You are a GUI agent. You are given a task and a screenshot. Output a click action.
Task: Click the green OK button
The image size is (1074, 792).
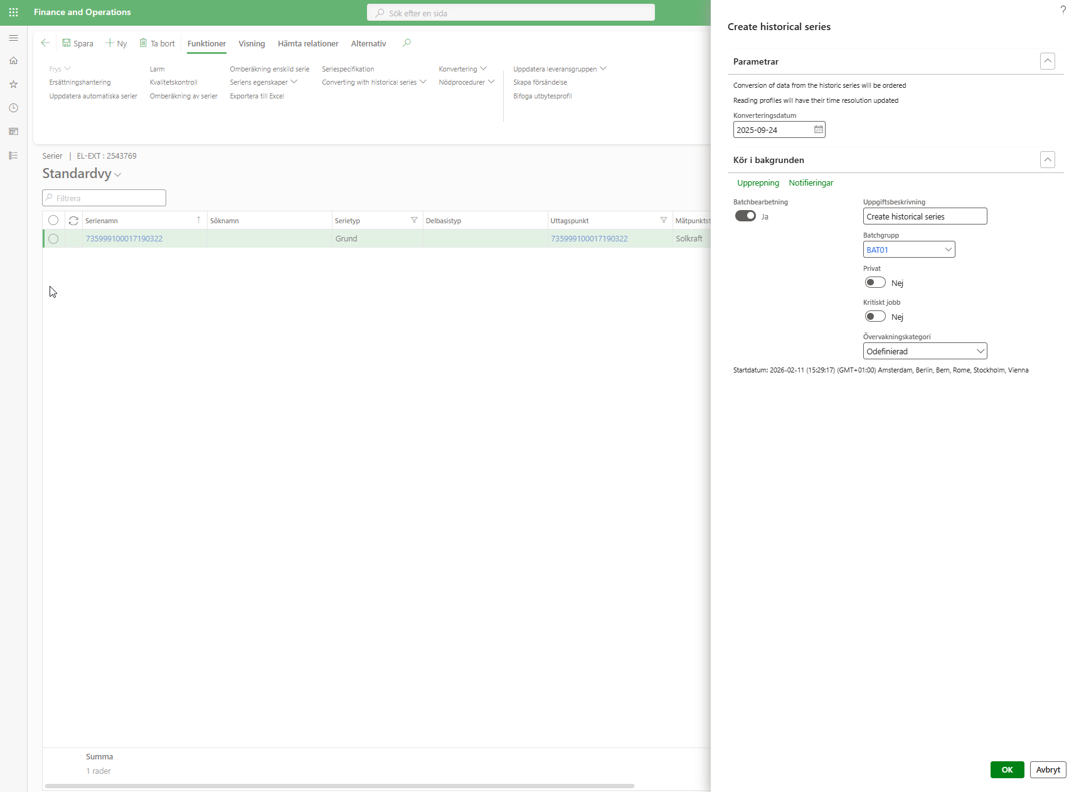coord(1007,769)
